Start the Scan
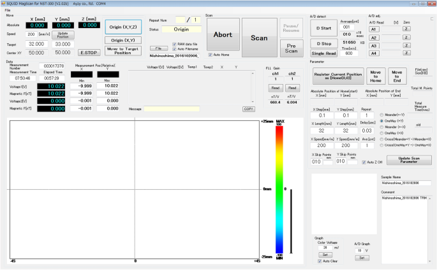 point(259,38)
